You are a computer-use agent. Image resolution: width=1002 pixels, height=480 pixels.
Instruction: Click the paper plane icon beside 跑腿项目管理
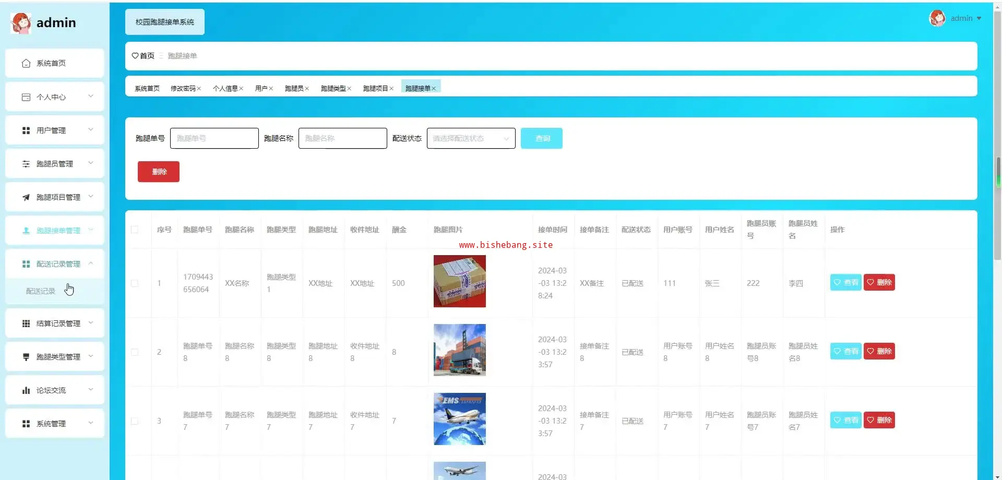point(26,197)
